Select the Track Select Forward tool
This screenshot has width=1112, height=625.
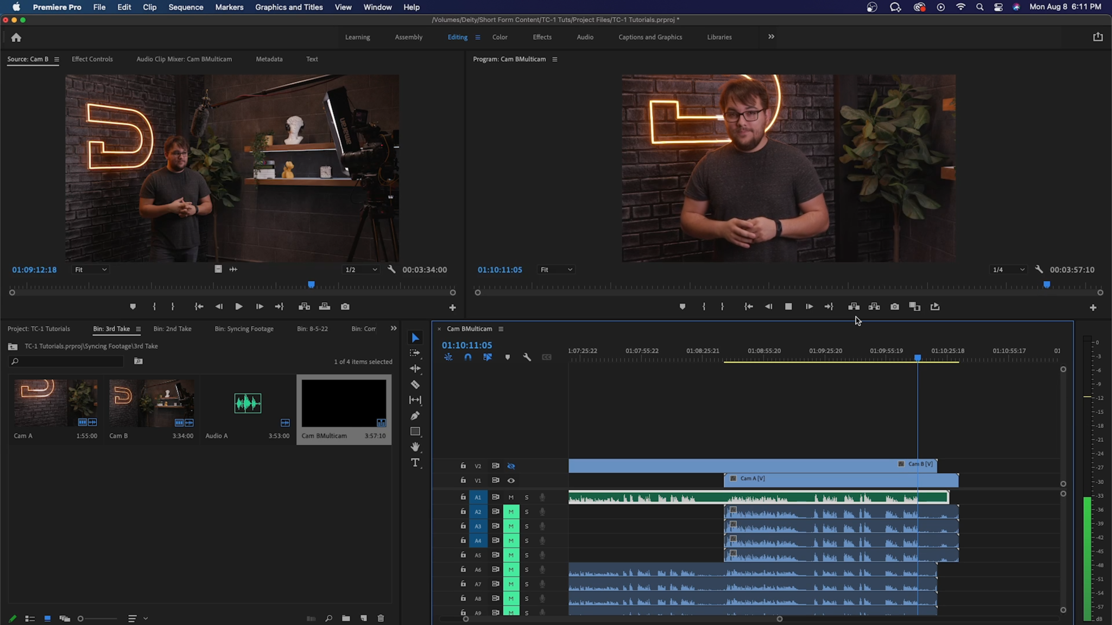(x=415, y=353)
